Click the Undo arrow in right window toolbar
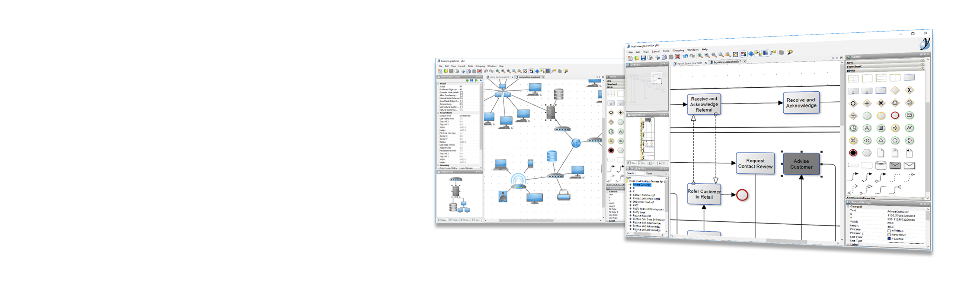Viewport: 953px width, 296px height. click(685, 56)
